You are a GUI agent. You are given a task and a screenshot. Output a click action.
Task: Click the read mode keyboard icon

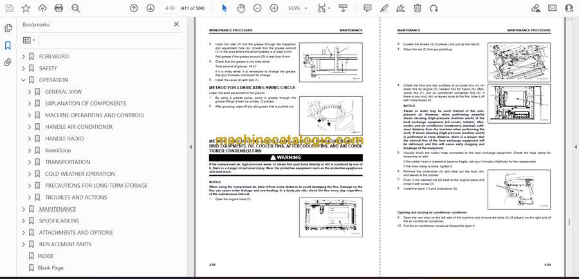[x=343, y=8]
